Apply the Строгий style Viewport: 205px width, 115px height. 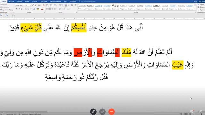(157, 7)
